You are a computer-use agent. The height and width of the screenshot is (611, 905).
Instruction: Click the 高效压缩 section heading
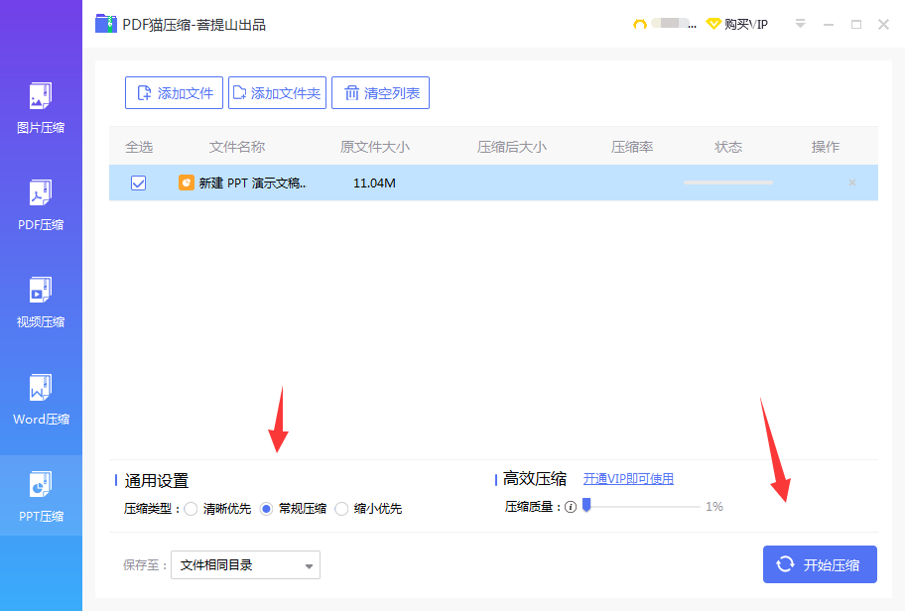point(535,479)
